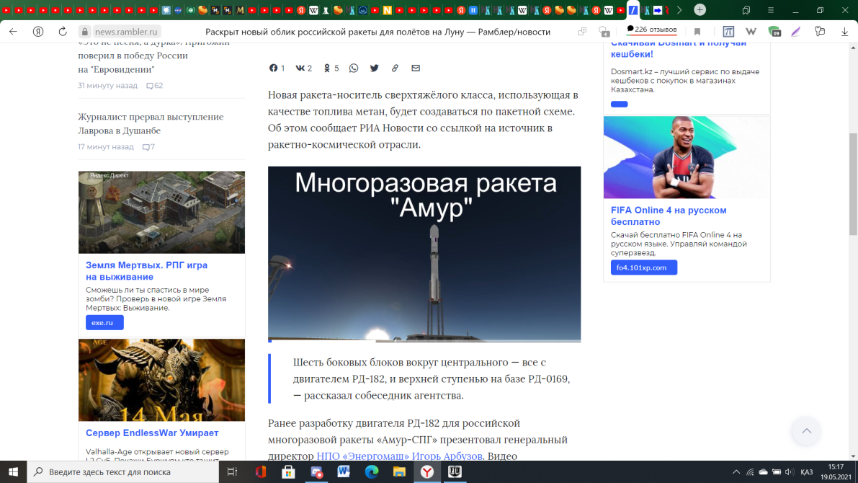Click exe.ru ad button
This screenshot has height=483, width=858.
point(104,323)
